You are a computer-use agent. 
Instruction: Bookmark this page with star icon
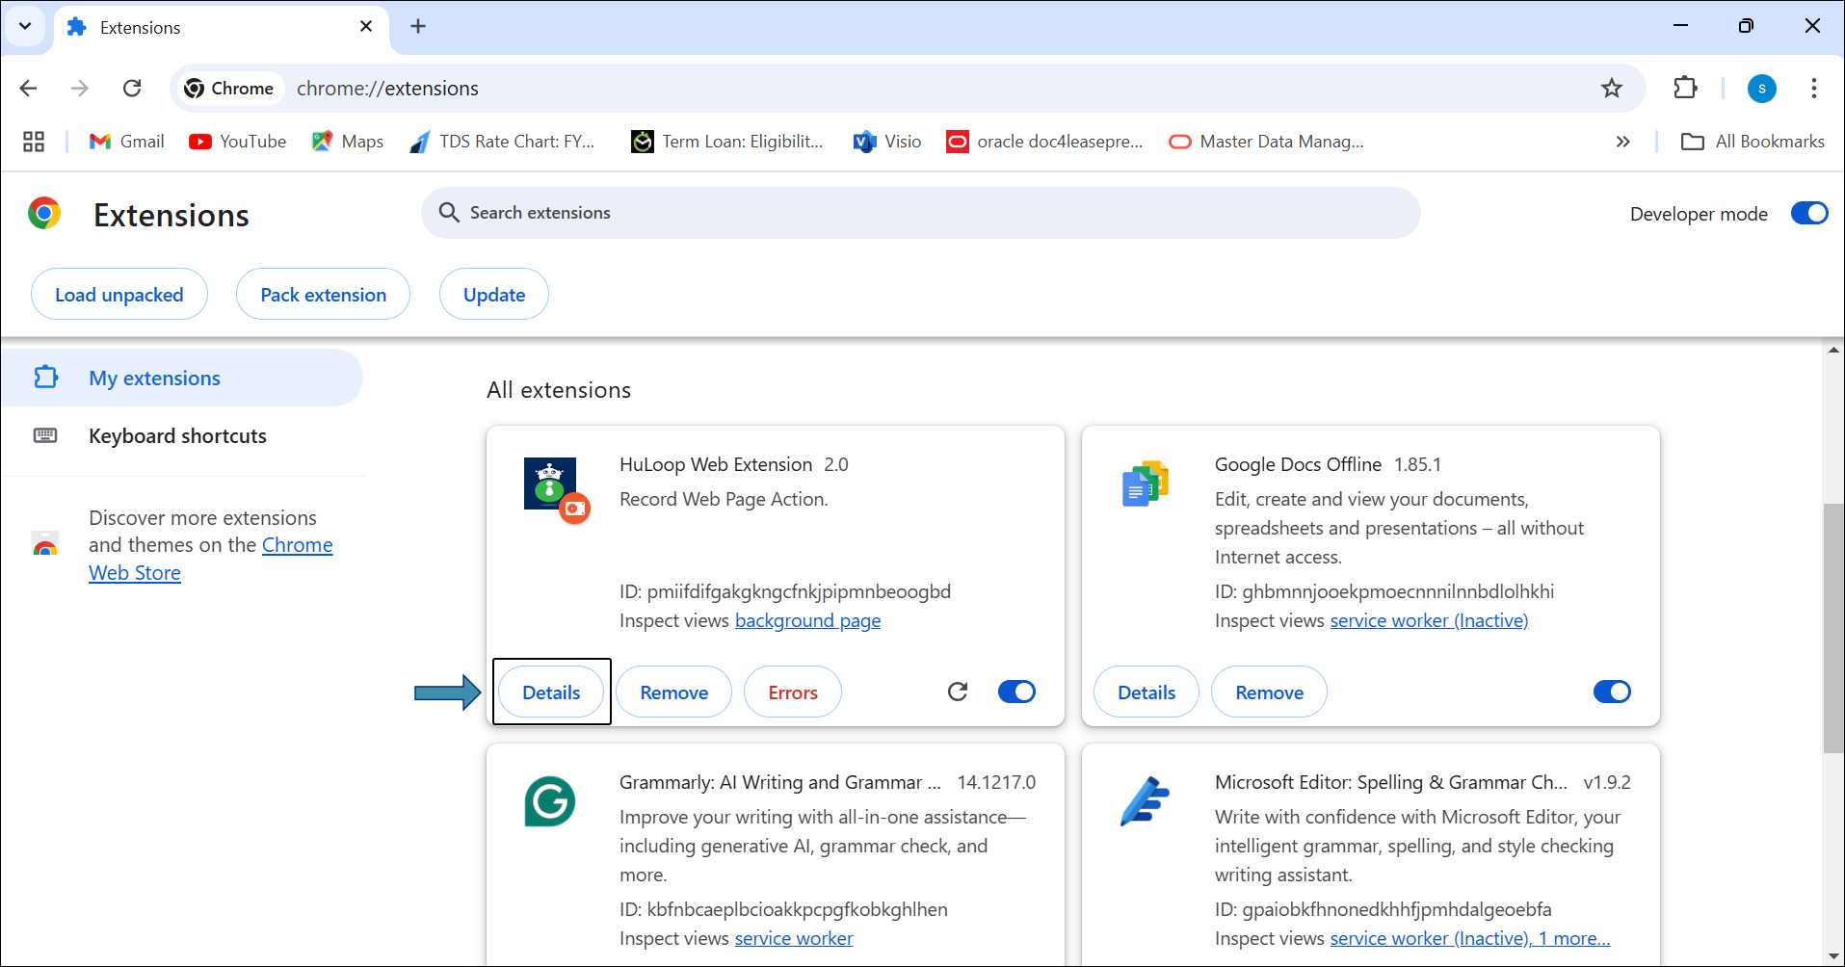(1612, 89)
